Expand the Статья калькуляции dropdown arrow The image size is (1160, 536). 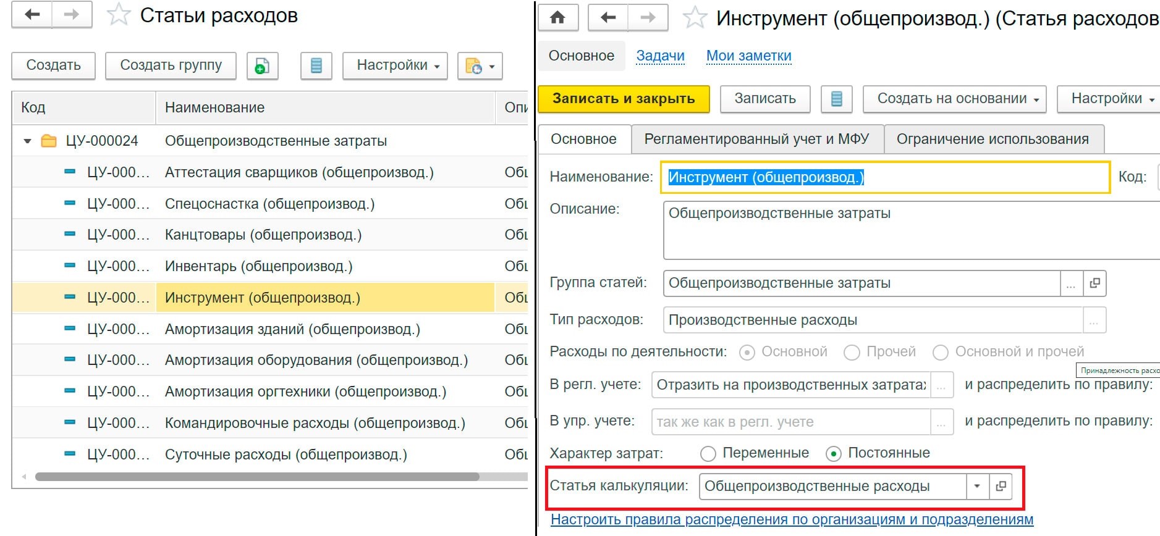(x=977, y=486)
